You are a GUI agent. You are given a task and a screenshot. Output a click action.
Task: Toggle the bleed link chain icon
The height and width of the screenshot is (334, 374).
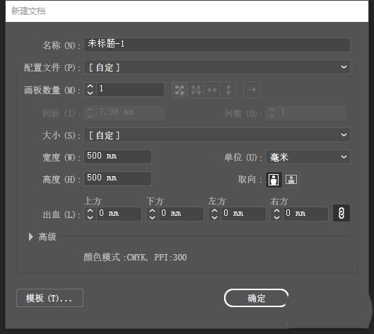point(341,213)
